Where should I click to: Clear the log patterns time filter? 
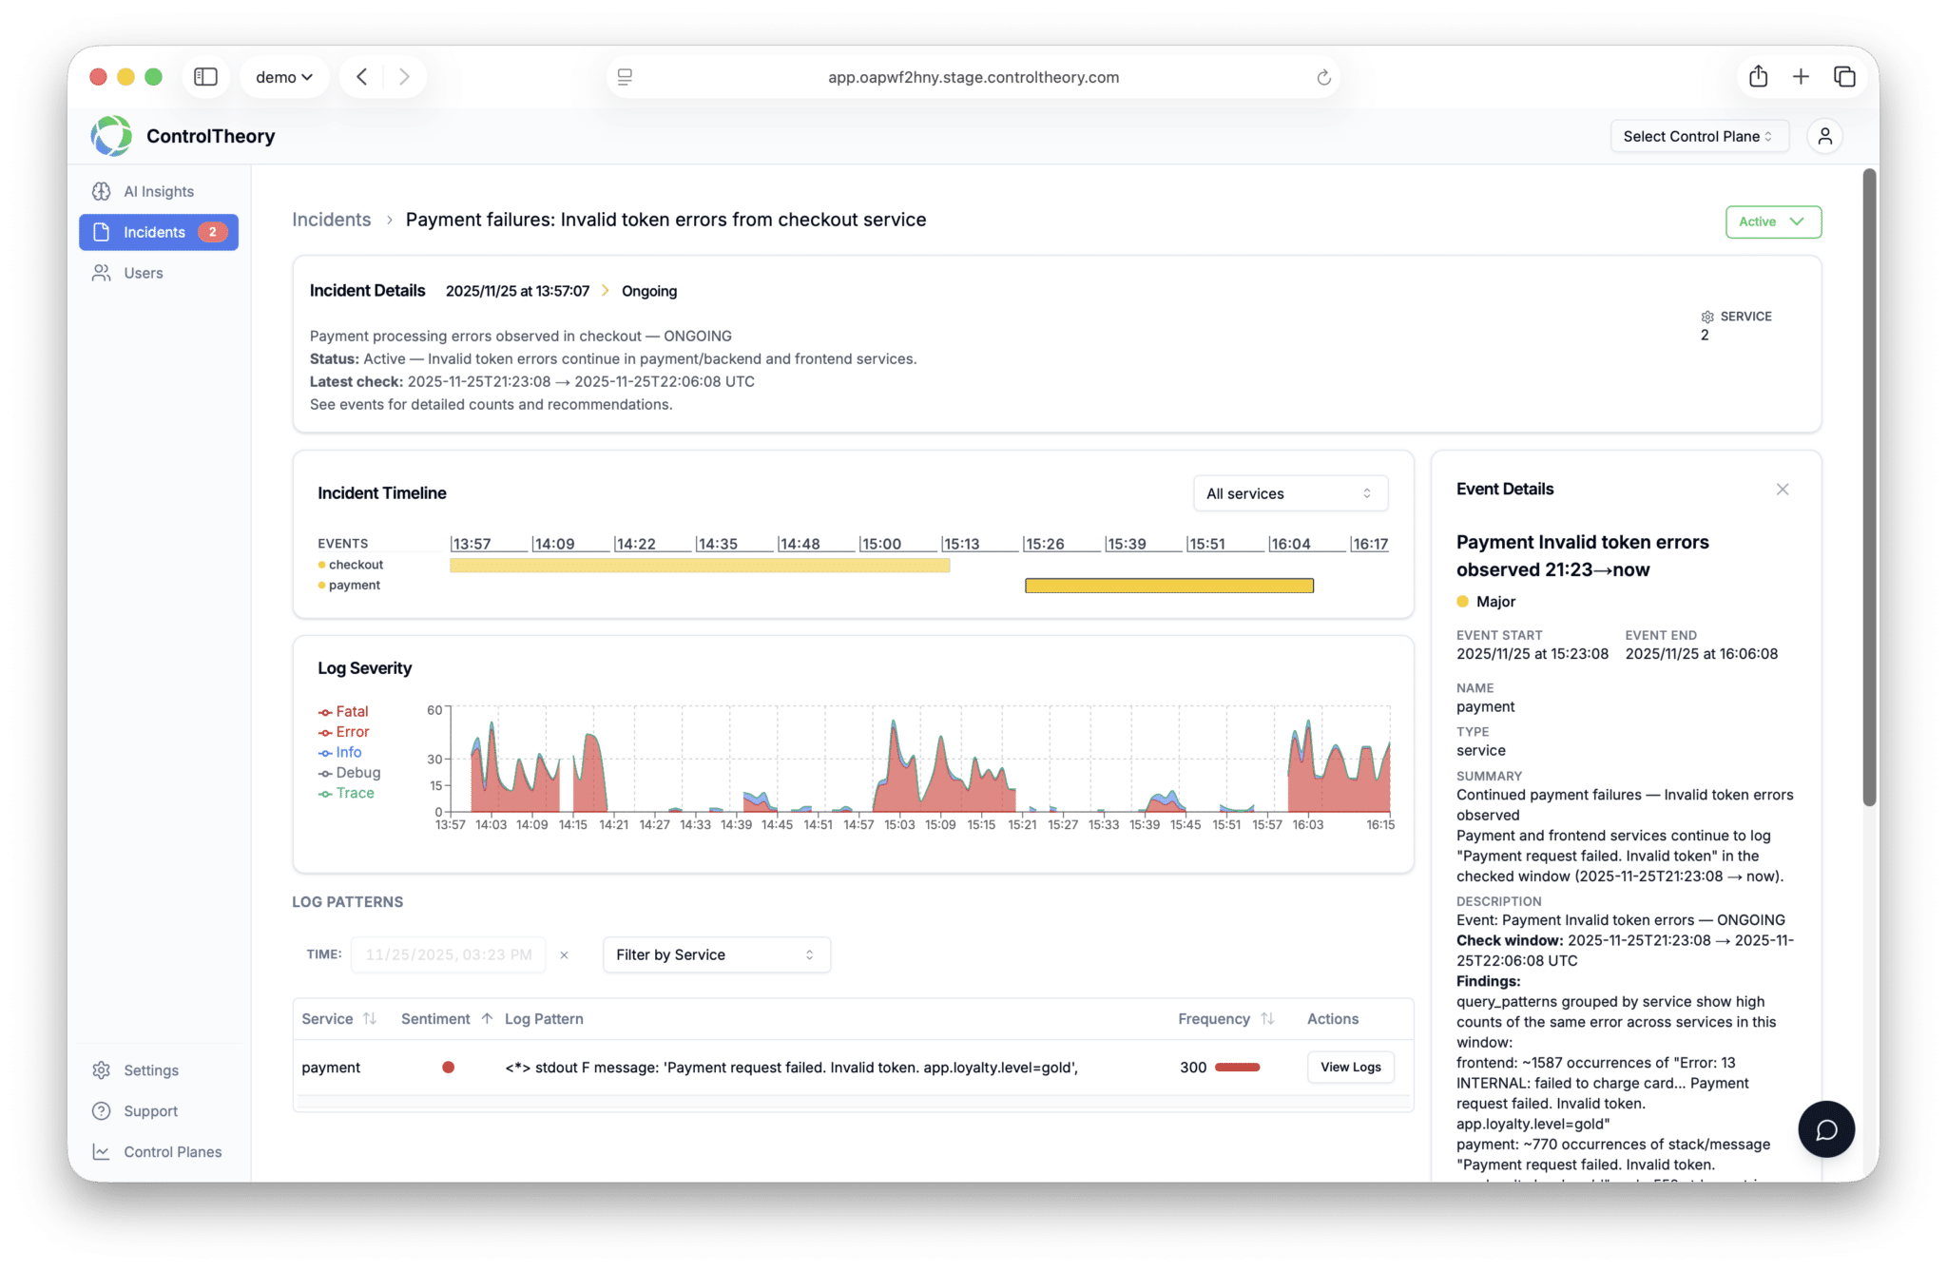(564, 955)
